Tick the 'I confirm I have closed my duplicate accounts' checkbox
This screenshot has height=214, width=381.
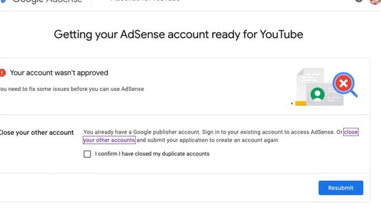[88, 154]
